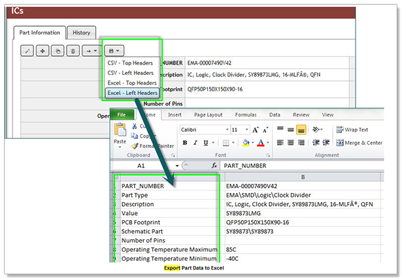This screenshot has height=279, width=402.
Task: Click the Align Text Right icon
Action: pyautogui.click(x=301, y=143)
